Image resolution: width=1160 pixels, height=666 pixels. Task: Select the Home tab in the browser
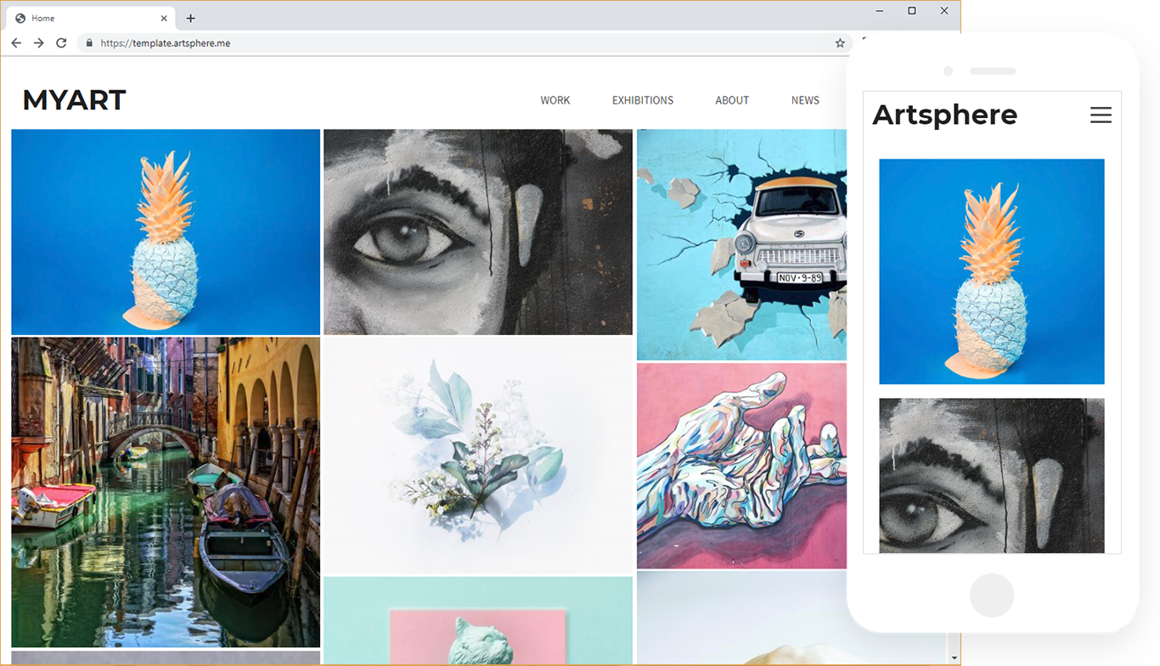point(91,18)
